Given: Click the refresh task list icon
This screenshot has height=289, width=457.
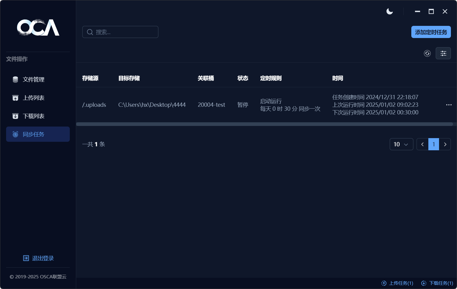Looking at the screenshot, I should coord(427,54).
